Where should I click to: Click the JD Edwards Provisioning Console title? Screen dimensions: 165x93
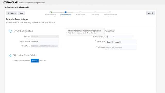pyautogui.click(x=32, y=3)
